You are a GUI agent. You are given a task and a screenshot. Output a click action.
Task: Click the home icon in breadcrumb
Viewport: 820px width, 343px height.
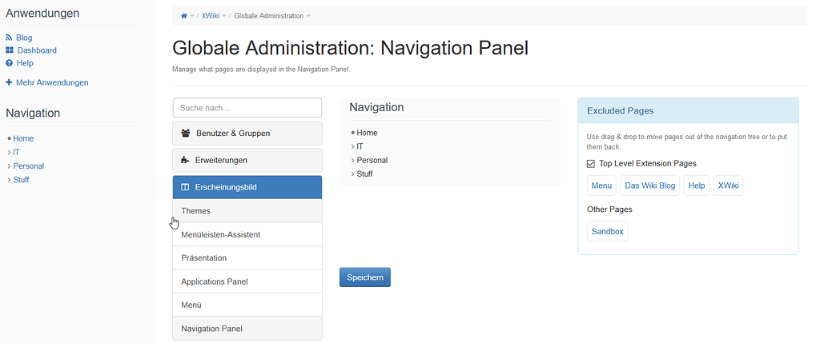tap(183, 16)
